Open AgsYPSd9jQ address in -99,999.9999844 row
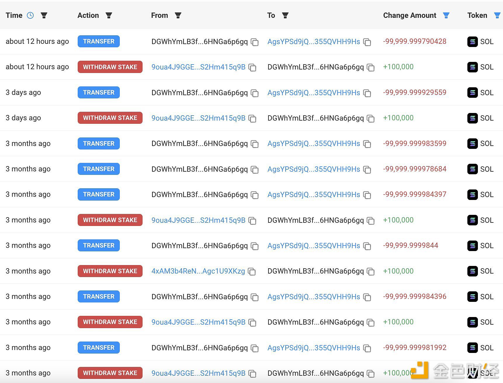 coord(314,246)
